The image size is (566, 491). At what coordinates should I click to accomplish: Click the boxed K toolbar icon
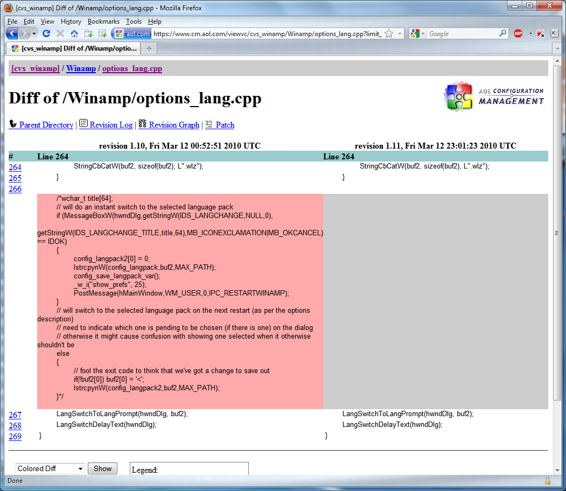point(554,33)
